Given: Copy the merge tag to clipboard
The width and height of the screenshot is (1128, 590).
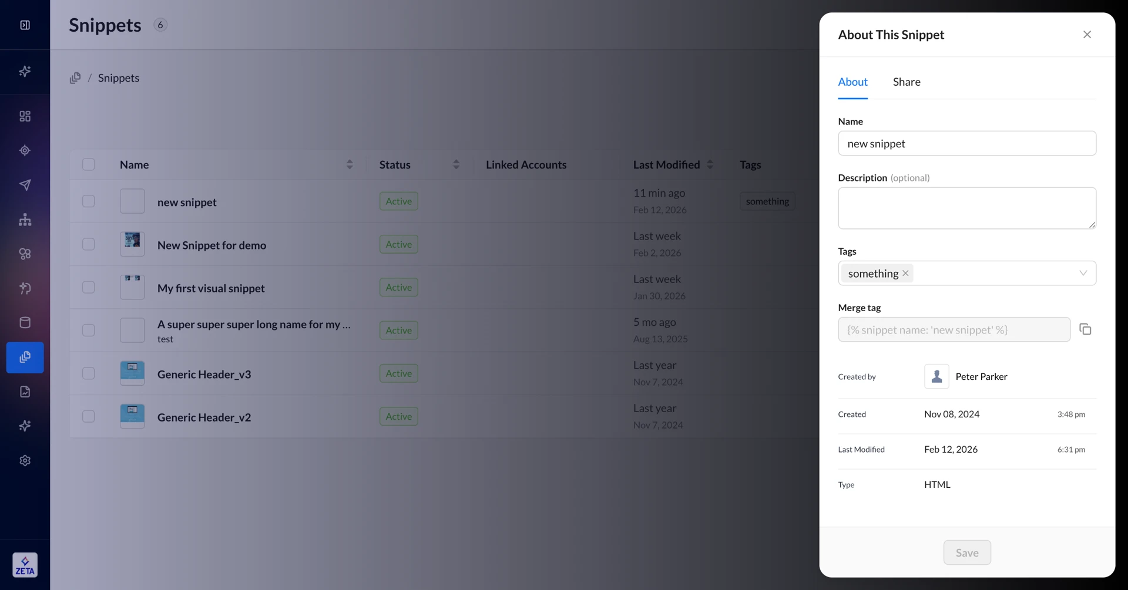Looking at the screenshot, I should 1085,329.
